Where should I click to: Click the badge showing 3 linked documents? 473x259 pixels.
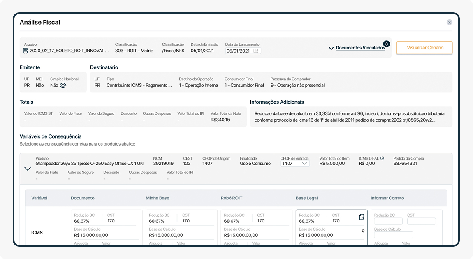386,44
